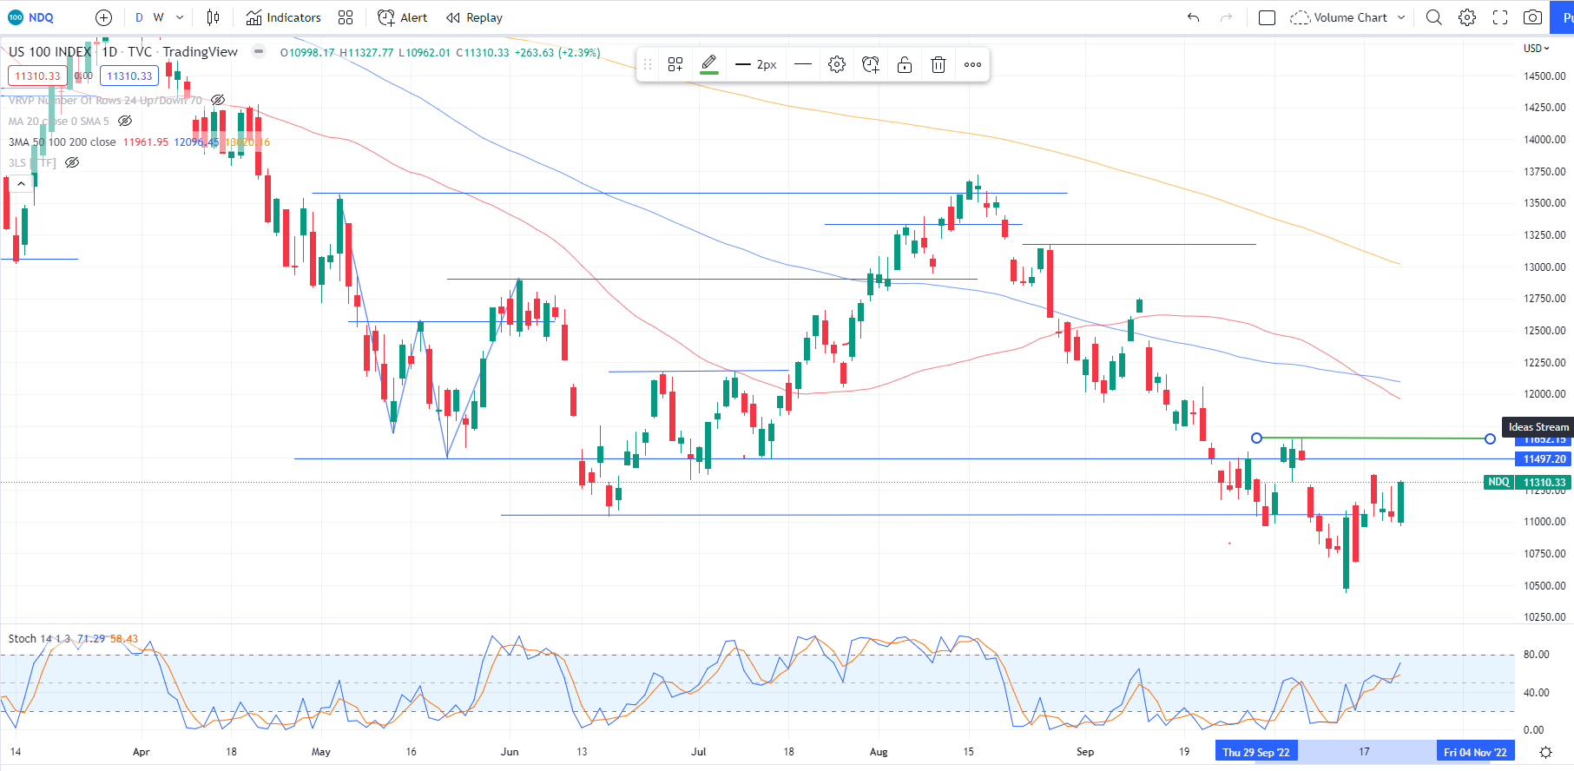Click the blue buy price 11310.33 button
The width and height of the screenshot is (1574, 771).
point(129,76)
